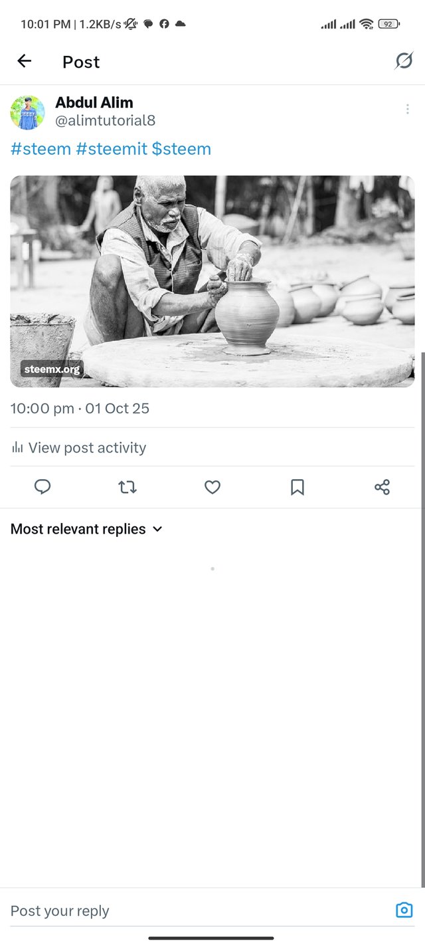Tap the share icon
The width and height of the screenshot is (425, 945).
pos(382,487)
